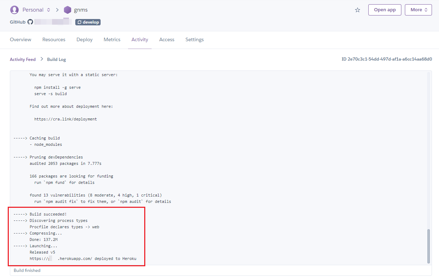Click the 'found 13 vulnerabilities' log line
439x280 pixels.
(x=96, y=195)
